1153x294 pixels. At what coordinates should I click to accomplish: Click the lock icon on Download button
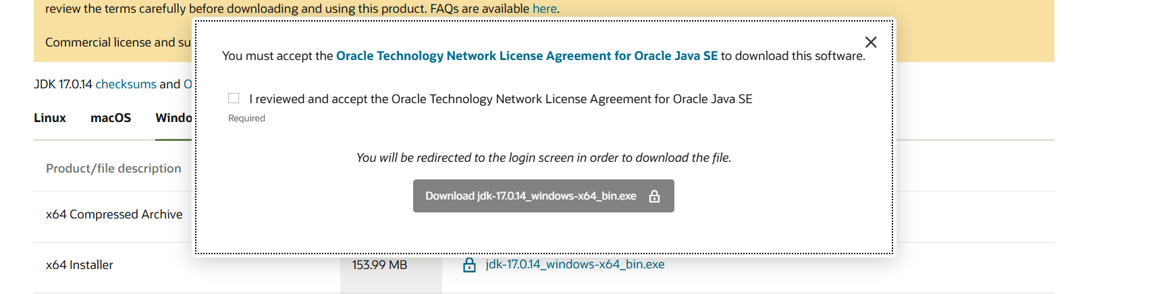coord(654,196)
